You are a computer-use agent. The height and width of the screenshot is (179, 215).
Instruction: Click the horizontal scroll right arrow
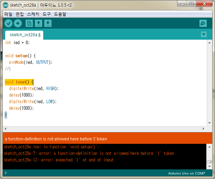click(204, 129)
